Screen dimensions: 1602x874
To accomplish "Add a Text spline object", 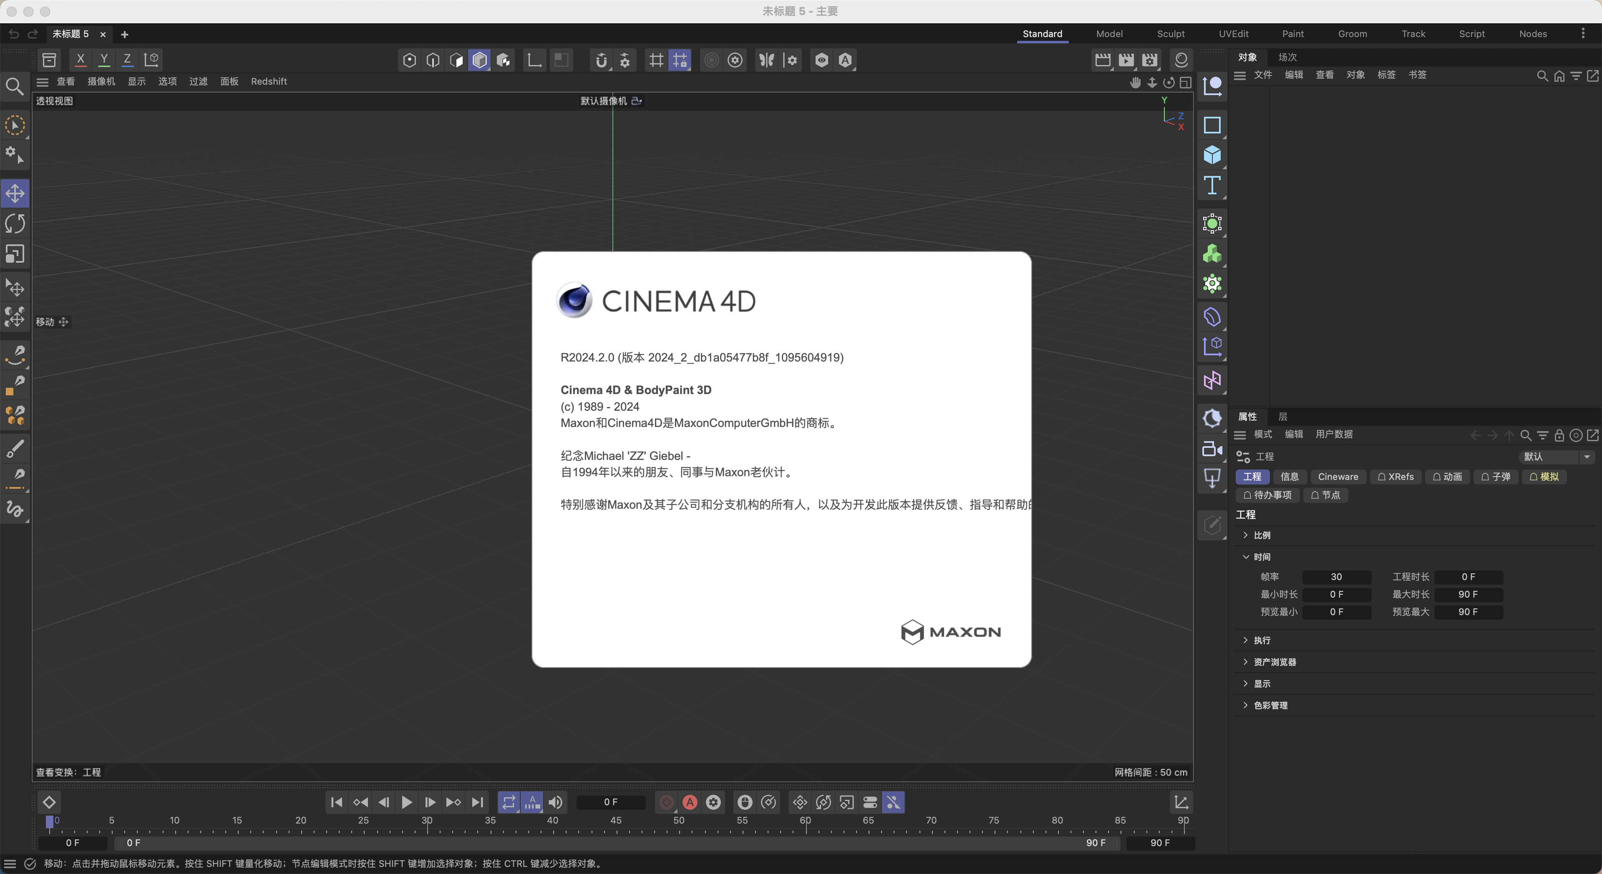I will click(1212, 185).
